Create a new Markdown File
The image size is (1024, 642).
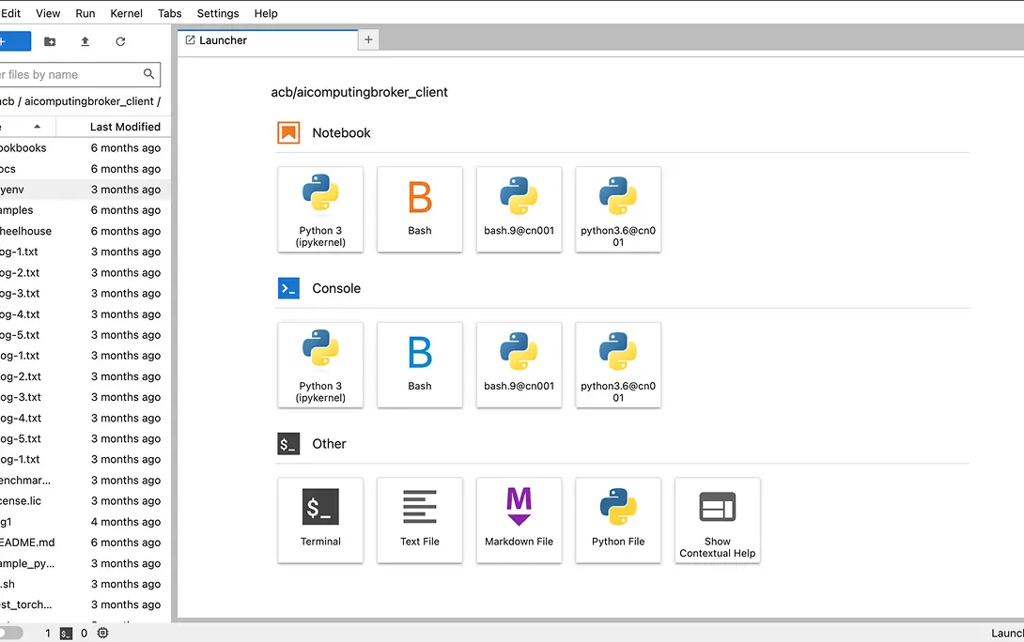[519, 520]
